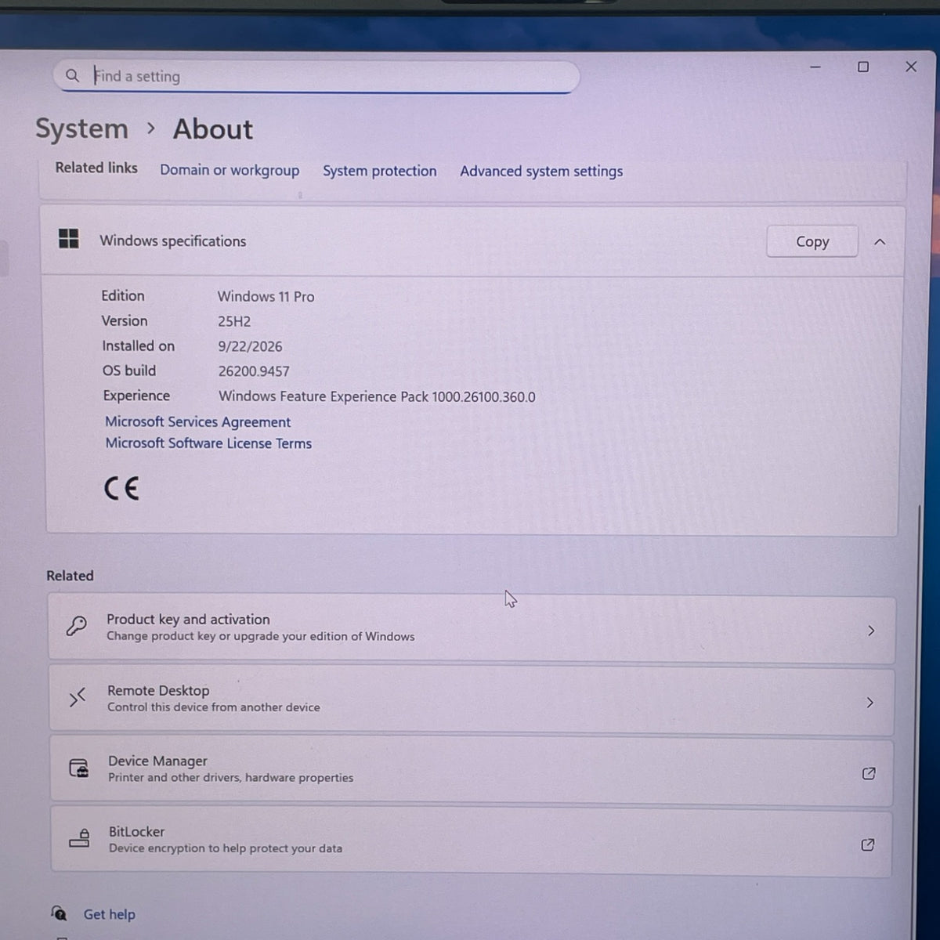Select the Windows Feature Experience Pack text
940x940 pixels.
tap(377, 396)
